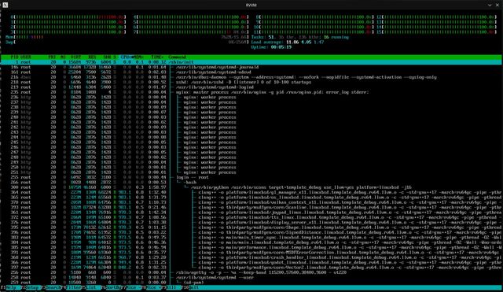Select the /sbin/agetty process row
The width and height of the screenshot is (503, 292).
251,272
